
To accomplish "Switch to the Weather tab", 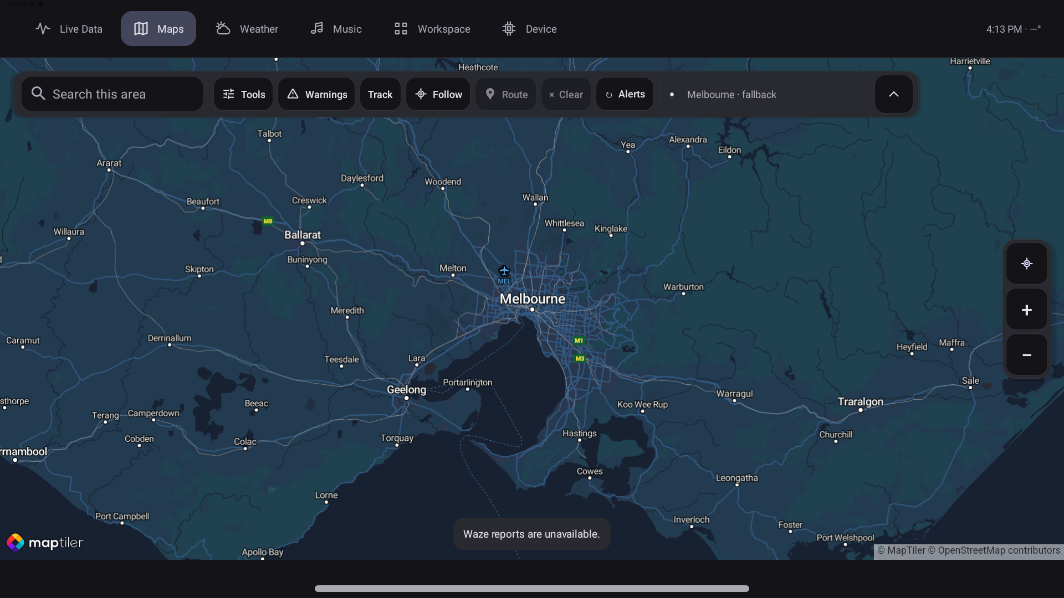I will point(247,29).
